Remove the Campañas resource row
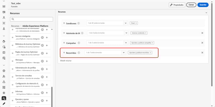Image resolution: width=215 pixels, height=107 pixels. tap(202, 43)
